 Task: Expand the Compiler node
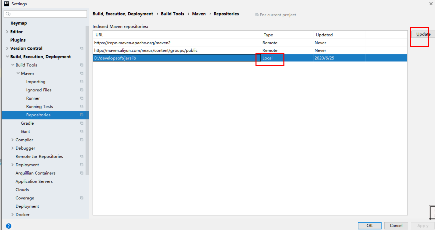(x=13, y=140)
